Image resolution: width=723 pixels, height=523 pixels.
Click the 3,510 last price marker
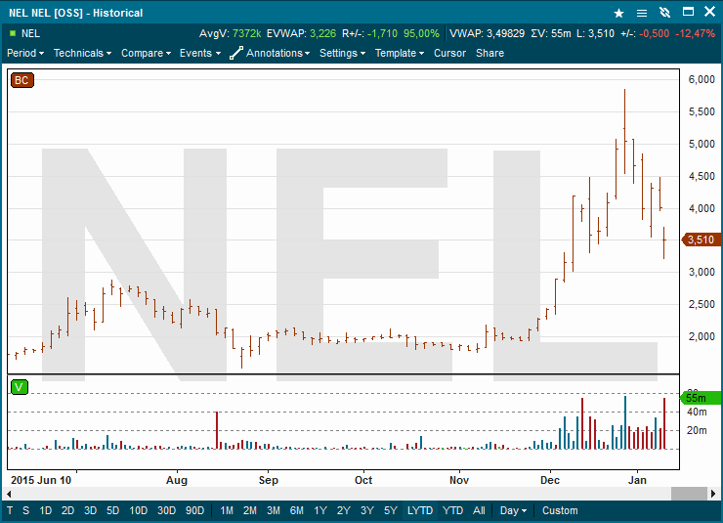[x=701, y=240]
